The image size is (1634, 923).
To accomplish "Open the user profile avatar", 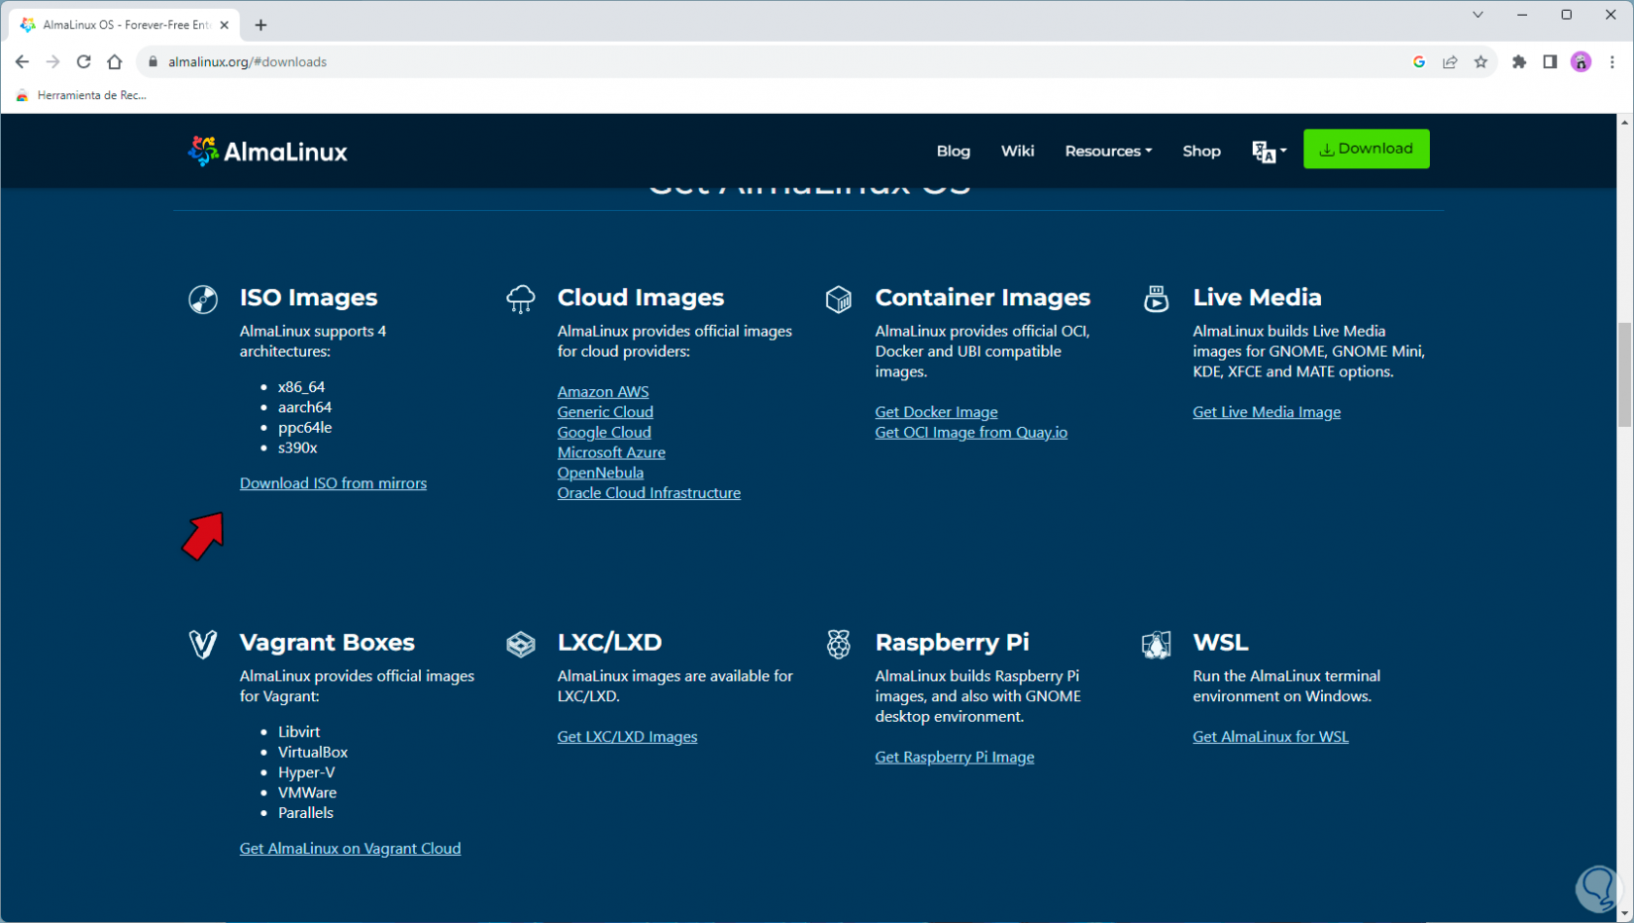I will [x=1581, y=61].
